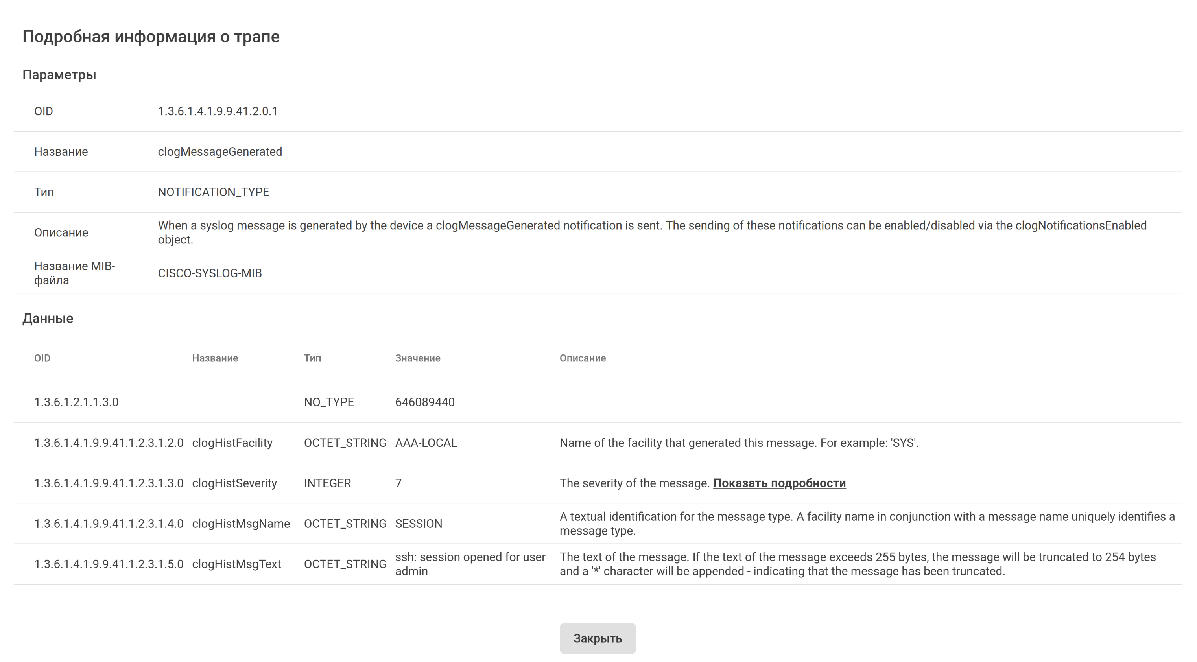Click the Название column header in data table
The width and height of the screenshot is (1197, 662).
(215, 358)
